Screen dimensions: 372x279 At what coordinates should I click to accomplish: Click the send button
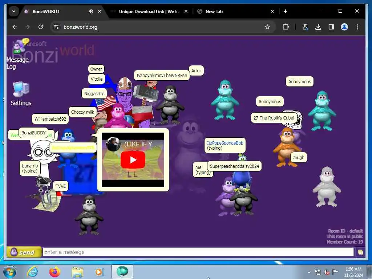(24, 252)
